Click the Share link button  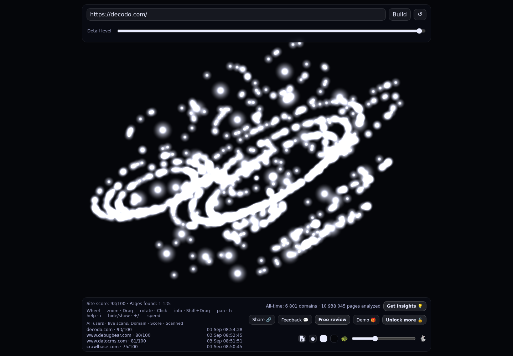click(262, 320)
